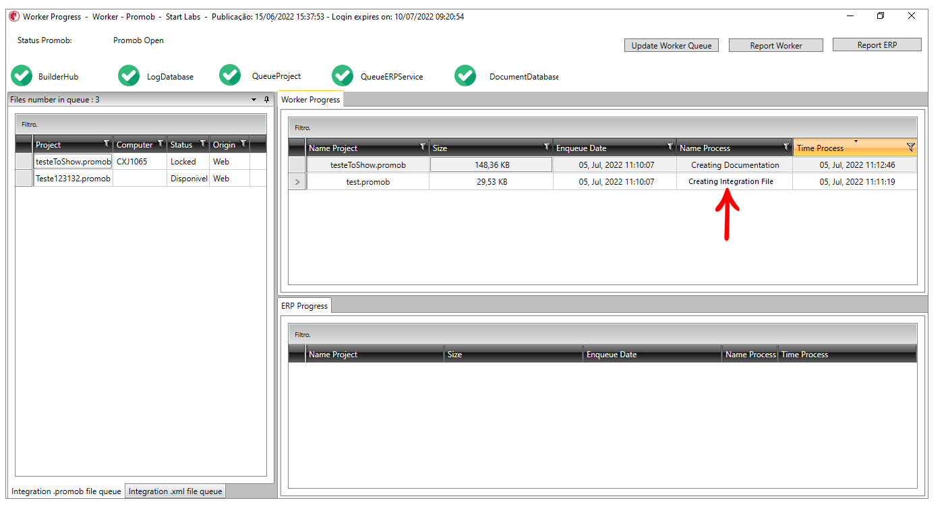Open filter on Enqueue Date column in Worker Progress
Screen dimensions: 946x515
pyautogui.click(x=670, y=147)
